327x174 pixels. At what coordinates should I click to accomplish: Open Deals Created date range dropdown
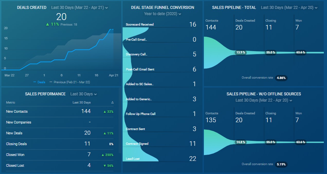point(79,8)
